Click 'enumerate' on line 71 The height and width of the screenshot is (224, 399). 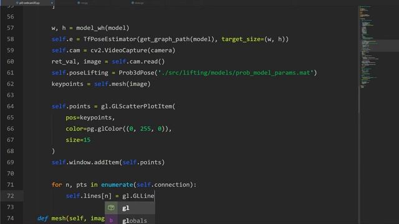(117, 185)
